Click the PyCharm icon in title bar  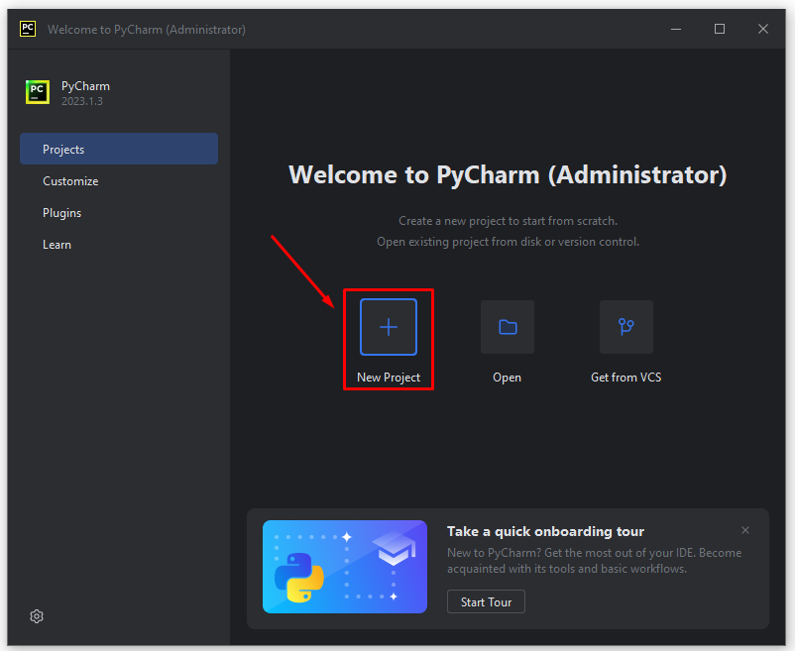coord(28,29)
